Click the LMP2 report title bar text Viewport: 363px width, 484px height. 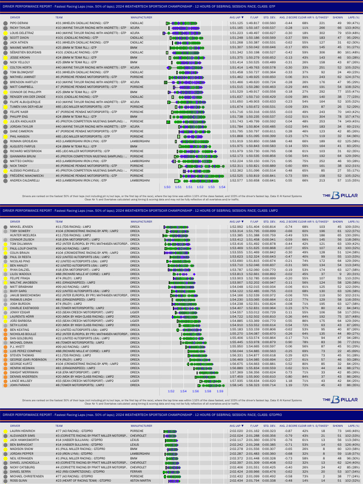pos(140,211)
